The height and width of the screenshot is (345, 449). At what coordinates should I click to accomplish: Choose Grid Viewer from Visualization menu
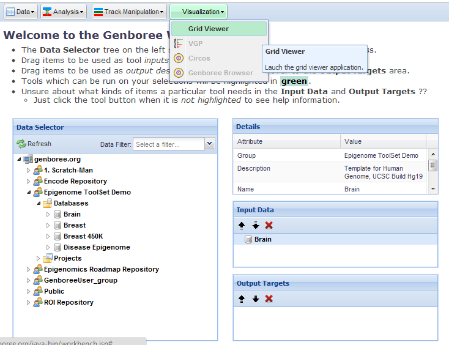pyautogui.click(x=208, y=29)
